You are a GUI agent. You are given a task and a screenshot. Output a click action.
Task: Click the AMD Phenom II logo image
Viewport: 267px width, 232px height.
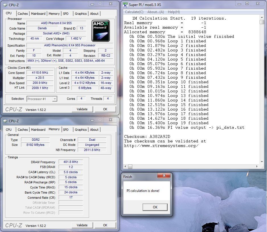click(x=101, y=31)
